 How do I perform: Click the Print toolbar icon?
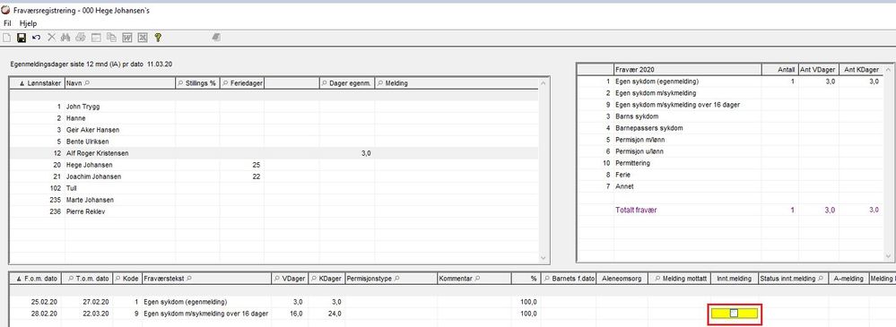click(x=81, y=38)
